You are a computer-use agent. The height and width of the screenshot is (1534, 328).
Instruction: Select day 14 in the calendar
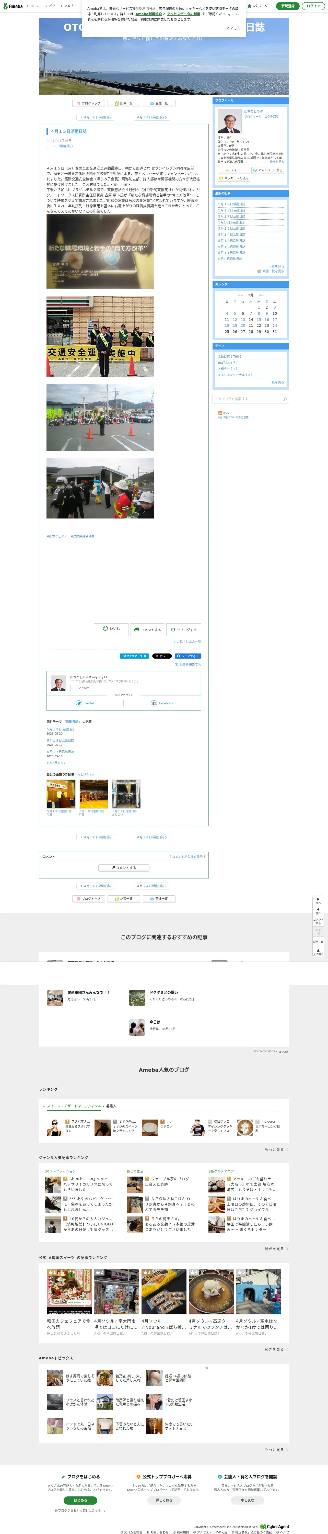[x=251, y=320]
